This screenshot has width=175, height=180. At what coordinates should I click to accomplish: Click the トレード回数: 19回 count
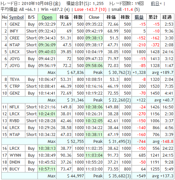(126, 4)
